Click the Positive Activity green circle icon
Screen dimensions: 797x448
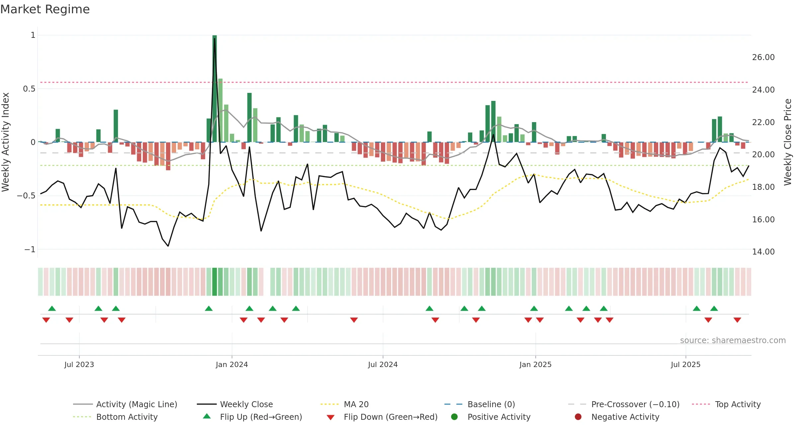coord(454,417)
